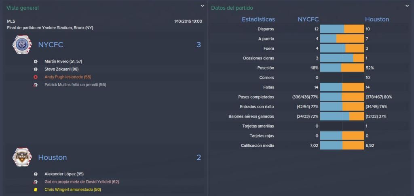Click own goal icon for David Yeildell
414x196 pixels.
(36, 182)
